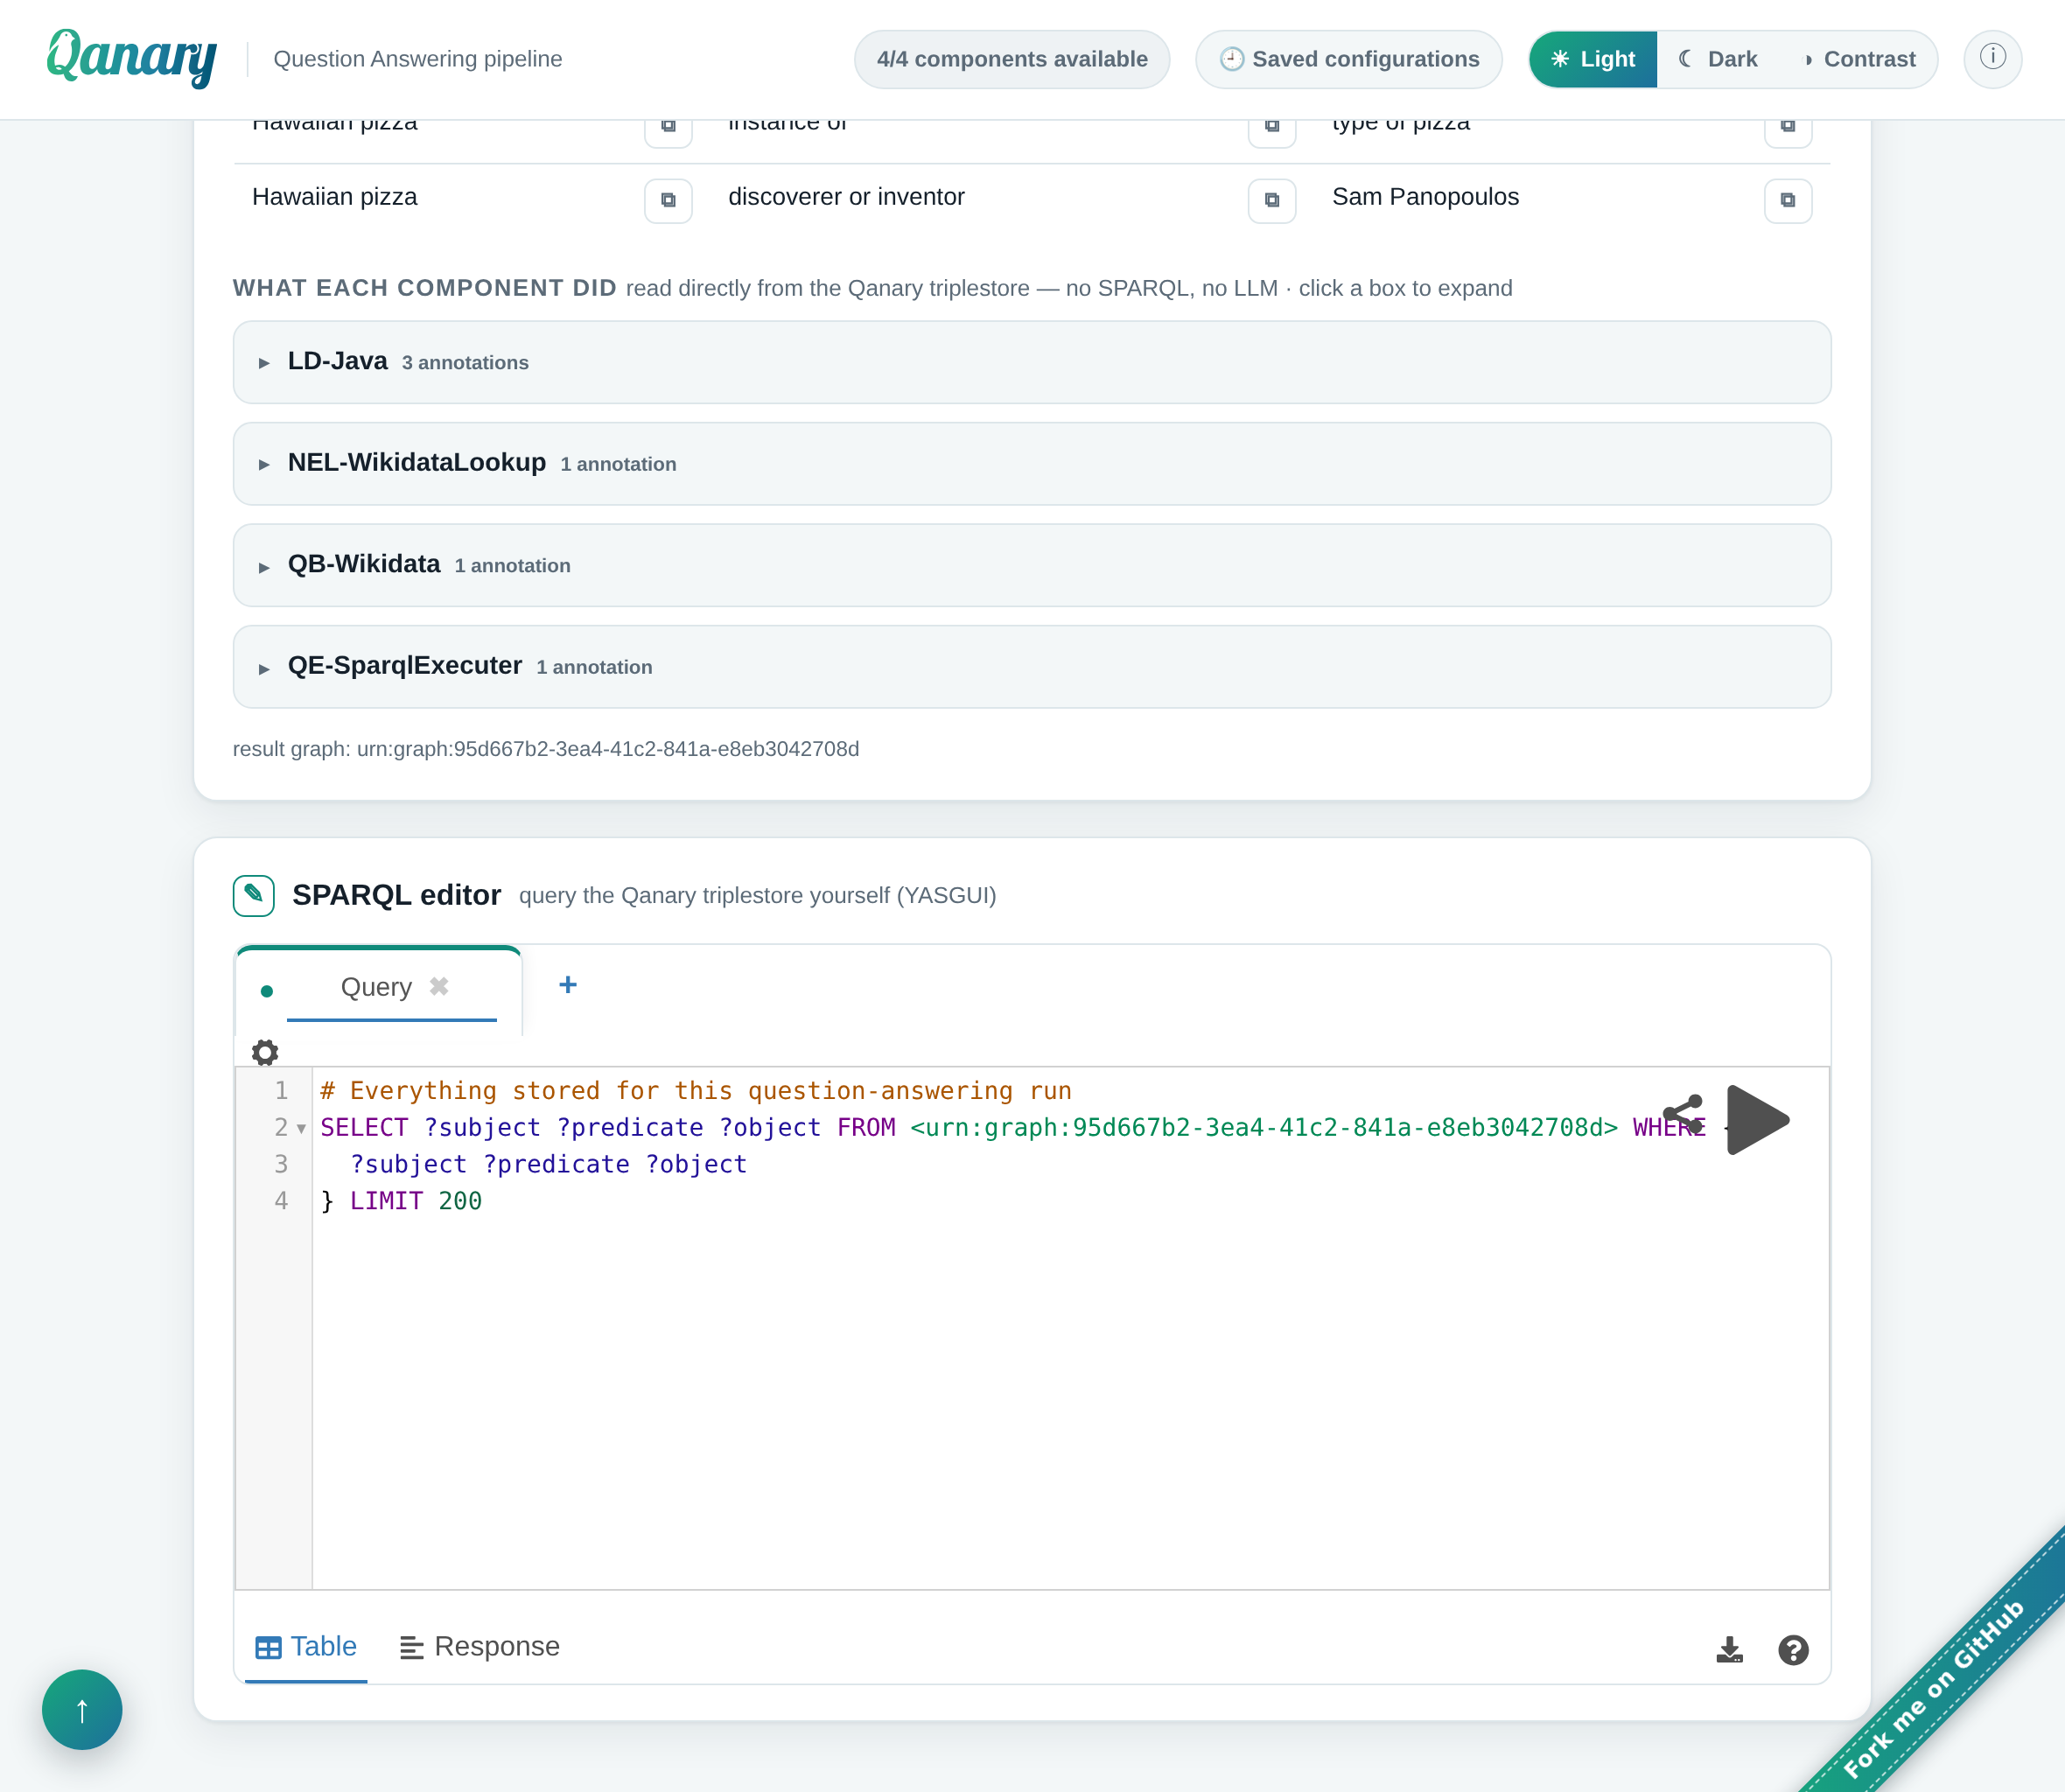Share the SPARQL query link
Screen dimensions: 2065x1792
coord(1683,1113)
